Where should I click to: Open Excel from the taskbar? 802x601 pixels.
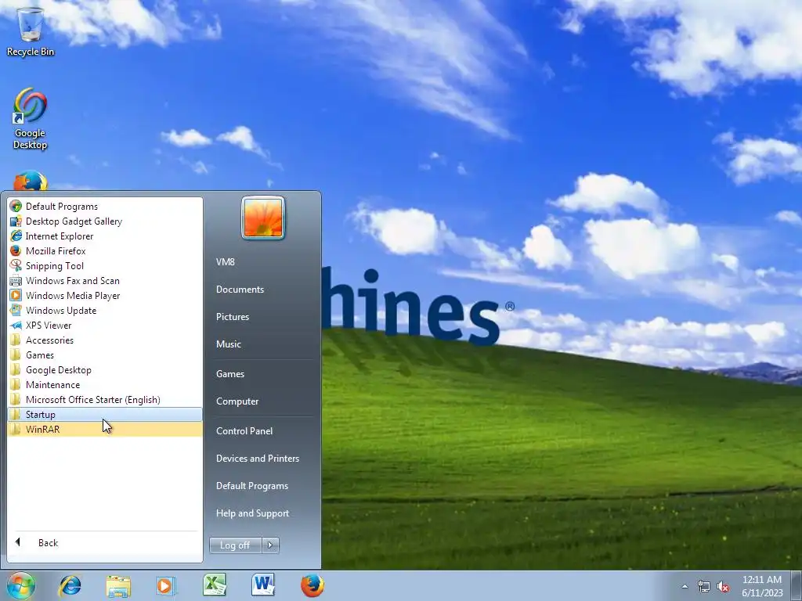(215, 585)
